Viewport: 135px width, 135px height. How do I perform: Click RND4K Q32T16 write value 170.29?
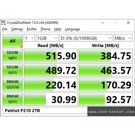coord(106,85)
